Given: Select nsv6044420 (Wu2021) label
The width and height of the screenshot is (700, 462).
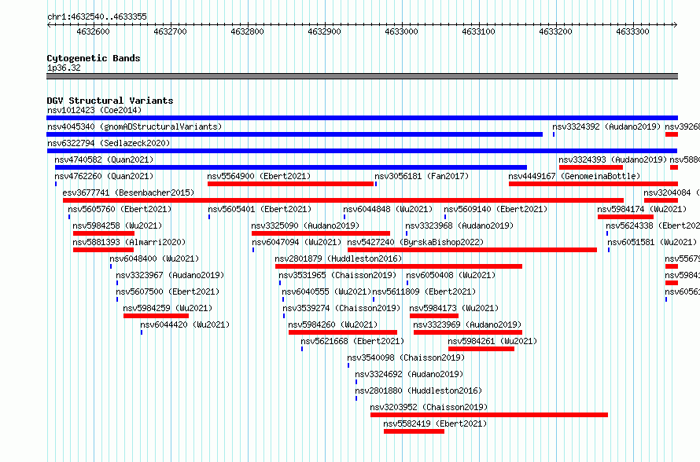Looking at the screenshot, I should click(x=185, y=324).
